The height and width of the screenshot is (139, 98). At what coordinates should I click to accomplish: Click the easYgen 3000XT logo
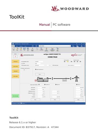(77, 55)
